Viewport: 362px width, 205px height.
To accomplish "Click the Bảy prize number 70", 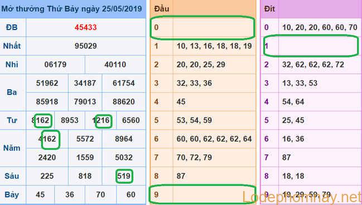I will [100, 194].
